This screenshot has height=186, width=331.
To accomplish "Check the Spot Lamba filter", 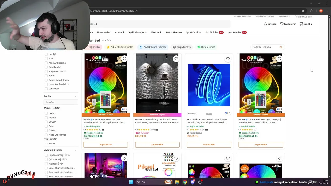I will 46,67.
